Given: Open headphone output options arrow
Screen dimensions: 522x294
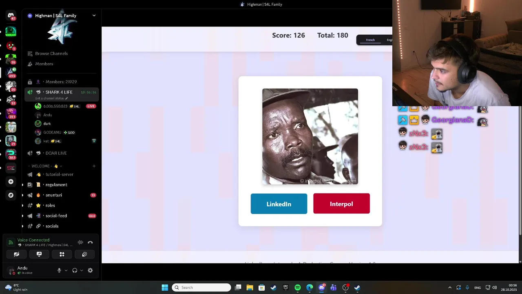Looking at the screenshot, I should click(82, 270).
